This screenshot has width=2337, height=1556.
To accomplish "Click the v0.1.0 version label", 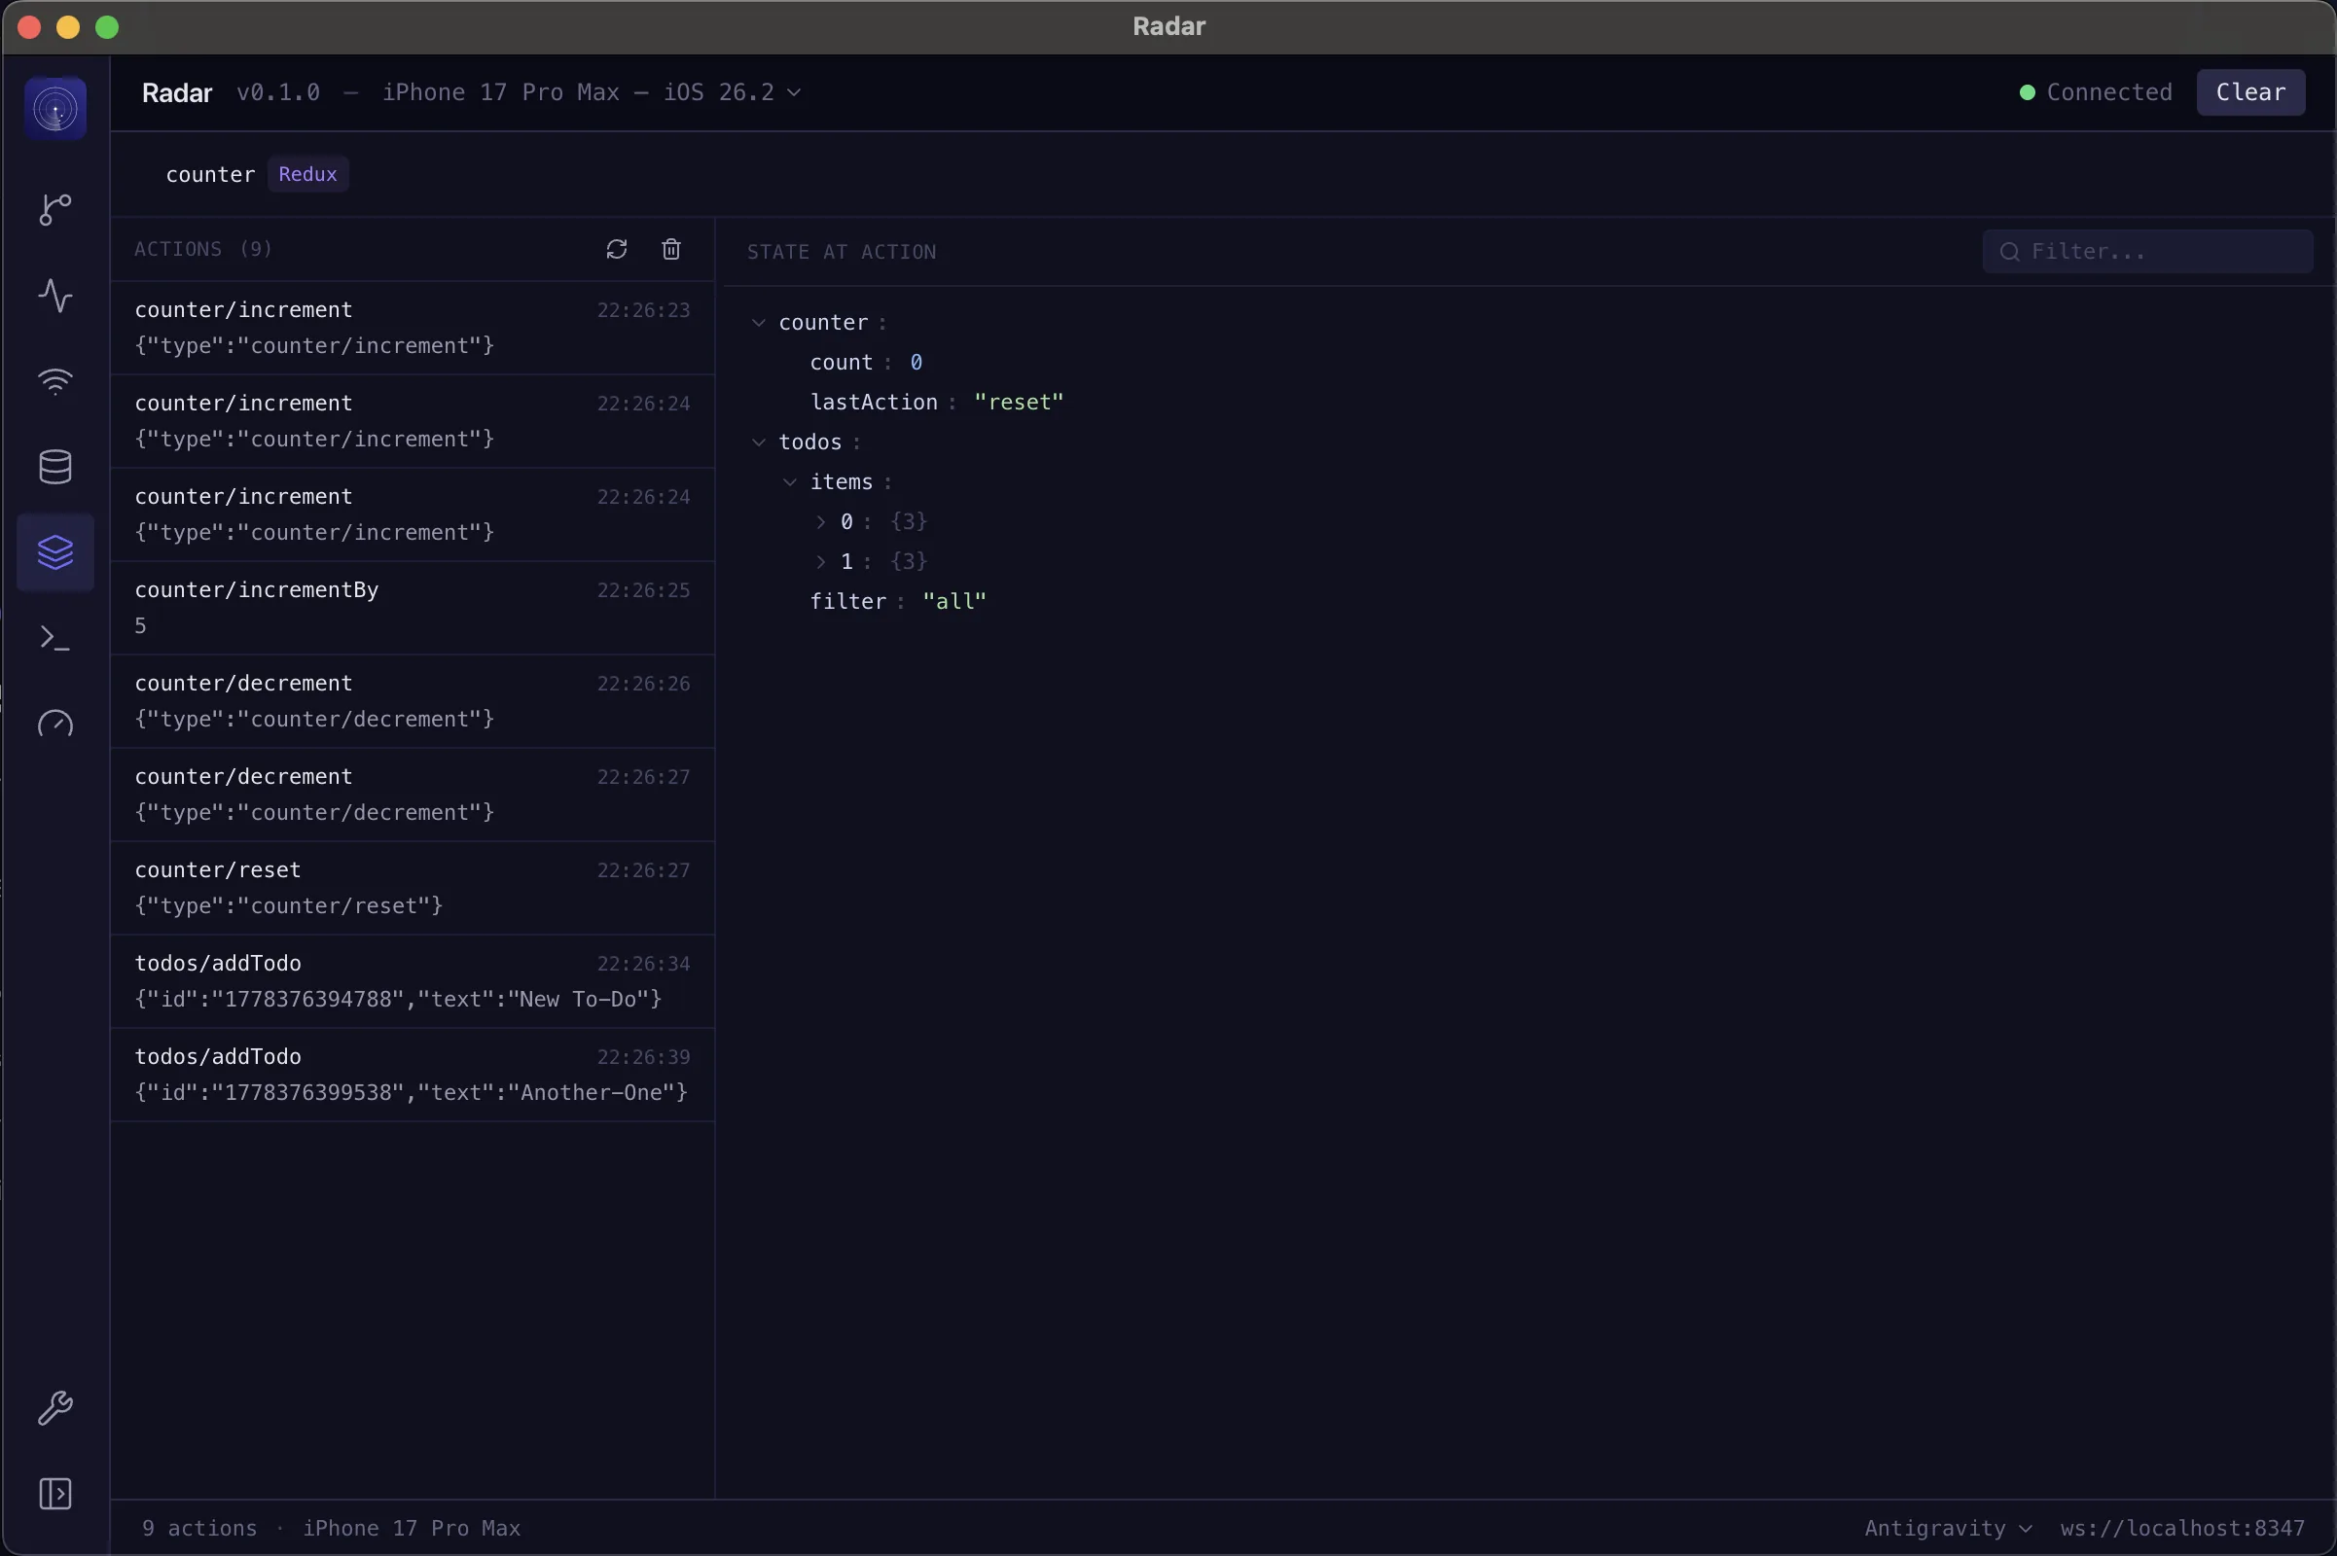I will coord(278,92).
